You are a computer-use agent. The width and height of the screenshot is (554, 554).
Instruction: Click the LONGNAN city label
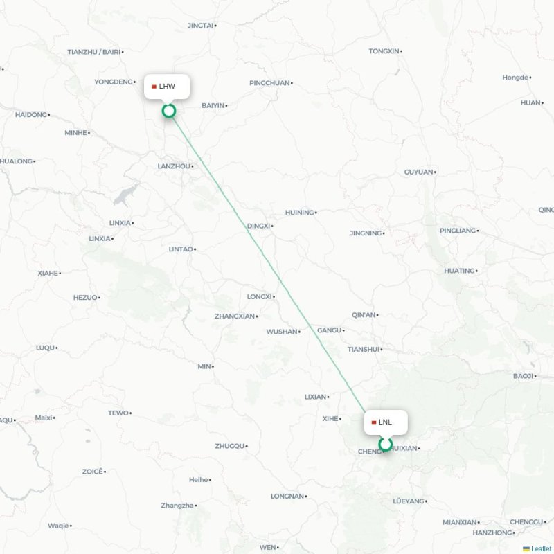tap(289, 496)
